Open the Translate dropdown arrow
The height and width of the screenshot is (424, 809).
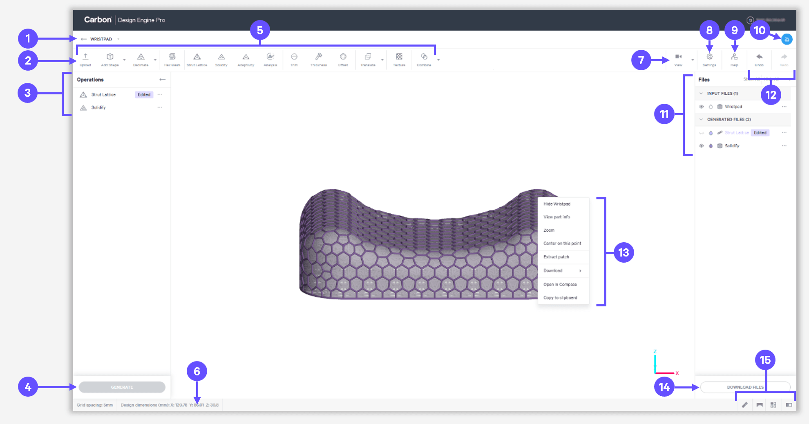[382, 60]
